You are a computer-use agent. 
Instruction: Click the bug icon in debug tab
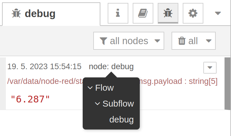[16, 14]
